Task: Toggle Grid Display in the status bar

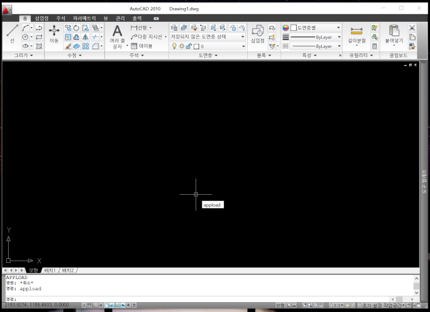Action: tap(89, 305)
